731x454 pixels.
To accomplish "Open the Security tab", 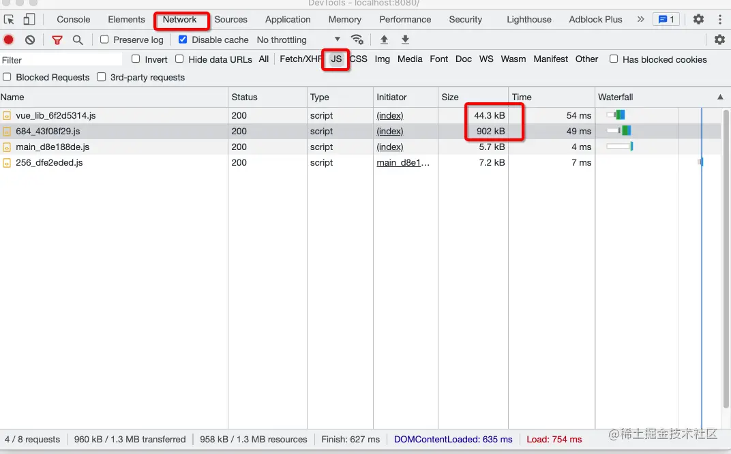I will point(465,19).
